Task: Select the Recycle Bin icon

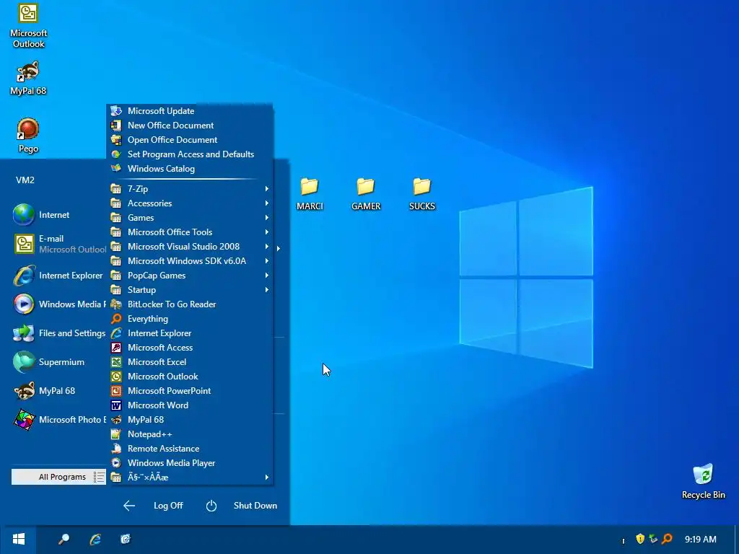Action: [703, 481]
